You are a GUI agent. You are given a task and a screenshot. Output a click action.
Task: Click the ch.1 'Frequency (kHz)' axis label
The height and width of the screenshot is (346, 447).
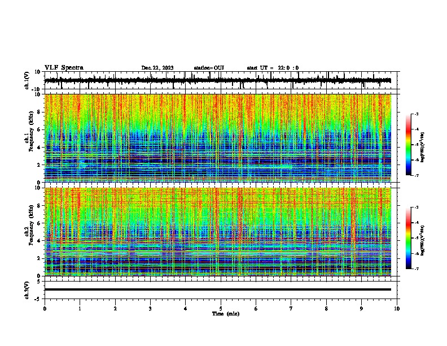[x=31, y=131]
